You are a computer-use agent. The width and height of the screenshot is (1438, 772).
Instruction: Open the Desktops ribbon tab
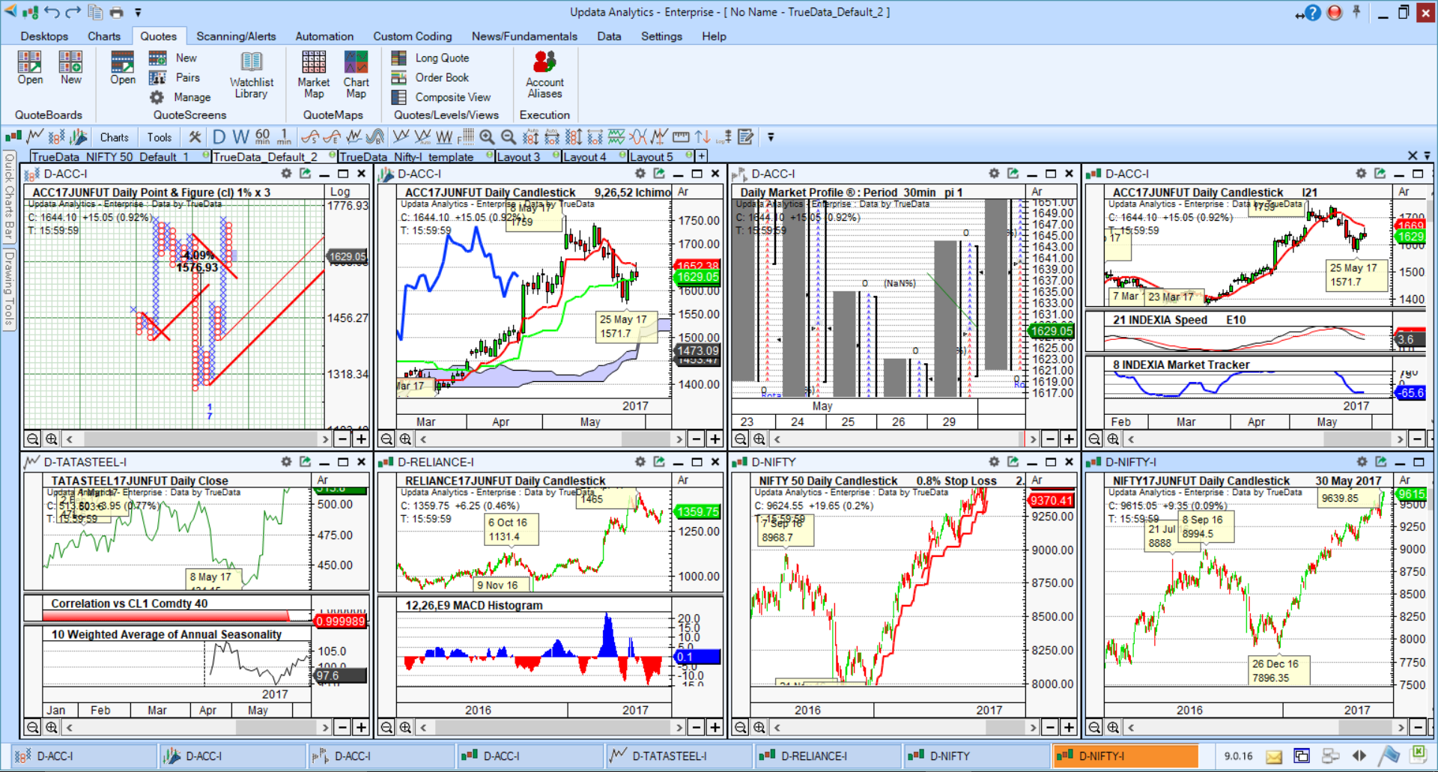tap(44, 36)
